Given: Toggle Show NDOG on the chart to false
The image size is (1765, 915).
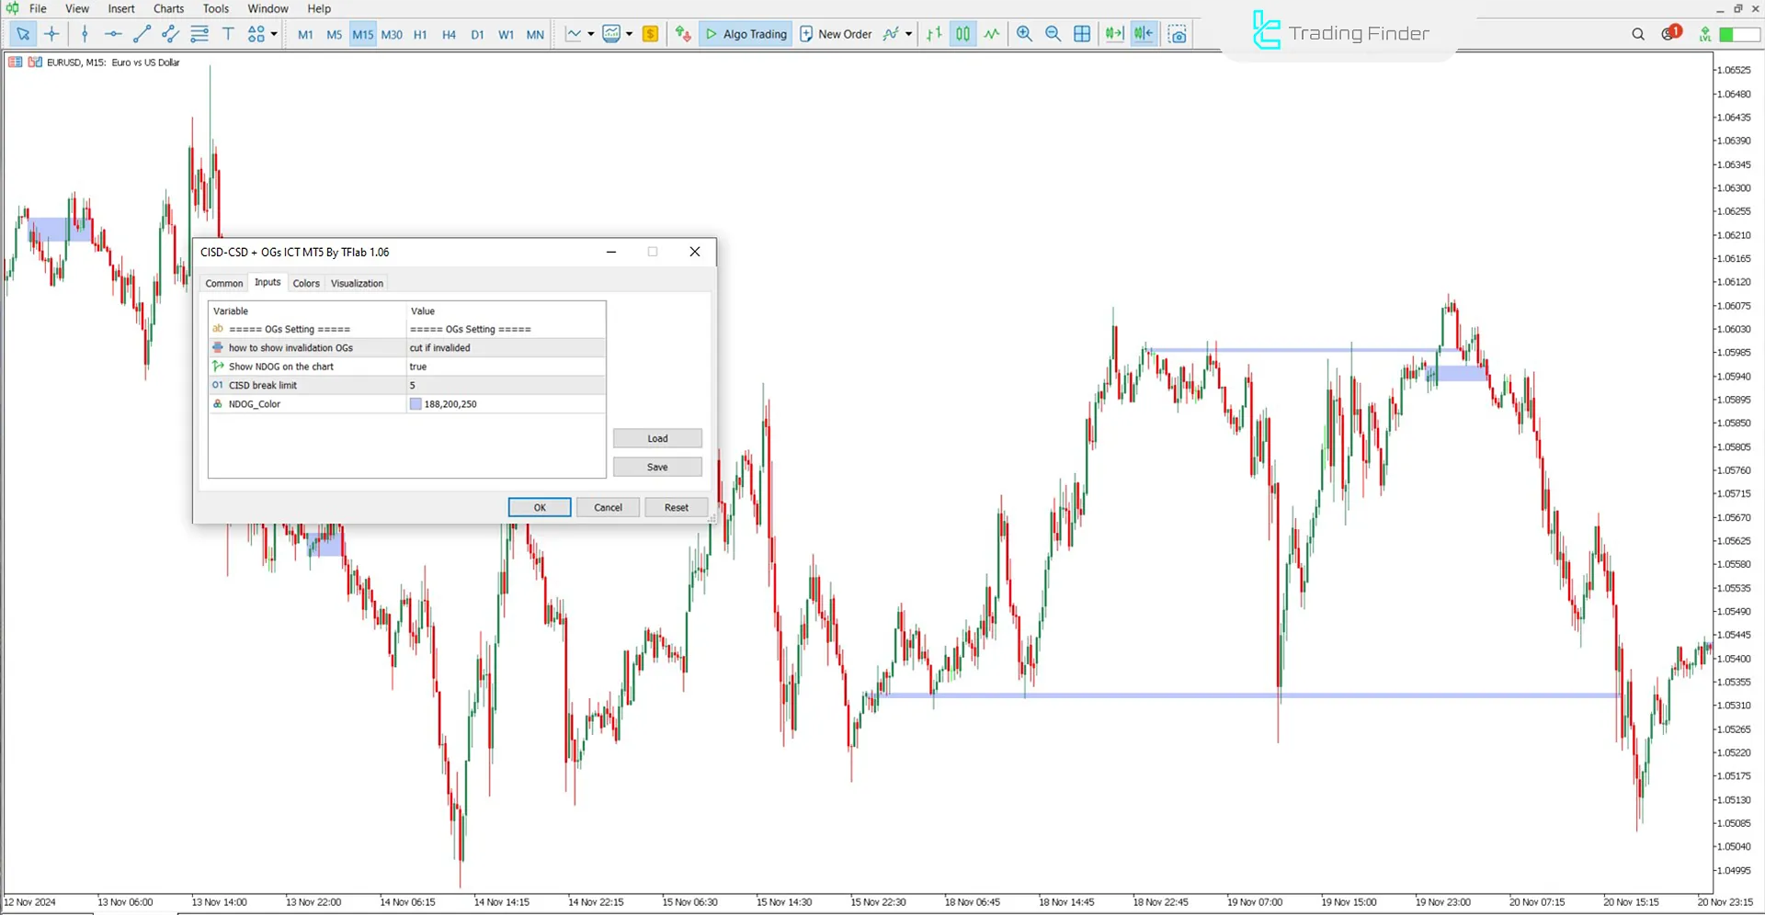Looking at the screenshot, I should (506, 366).
